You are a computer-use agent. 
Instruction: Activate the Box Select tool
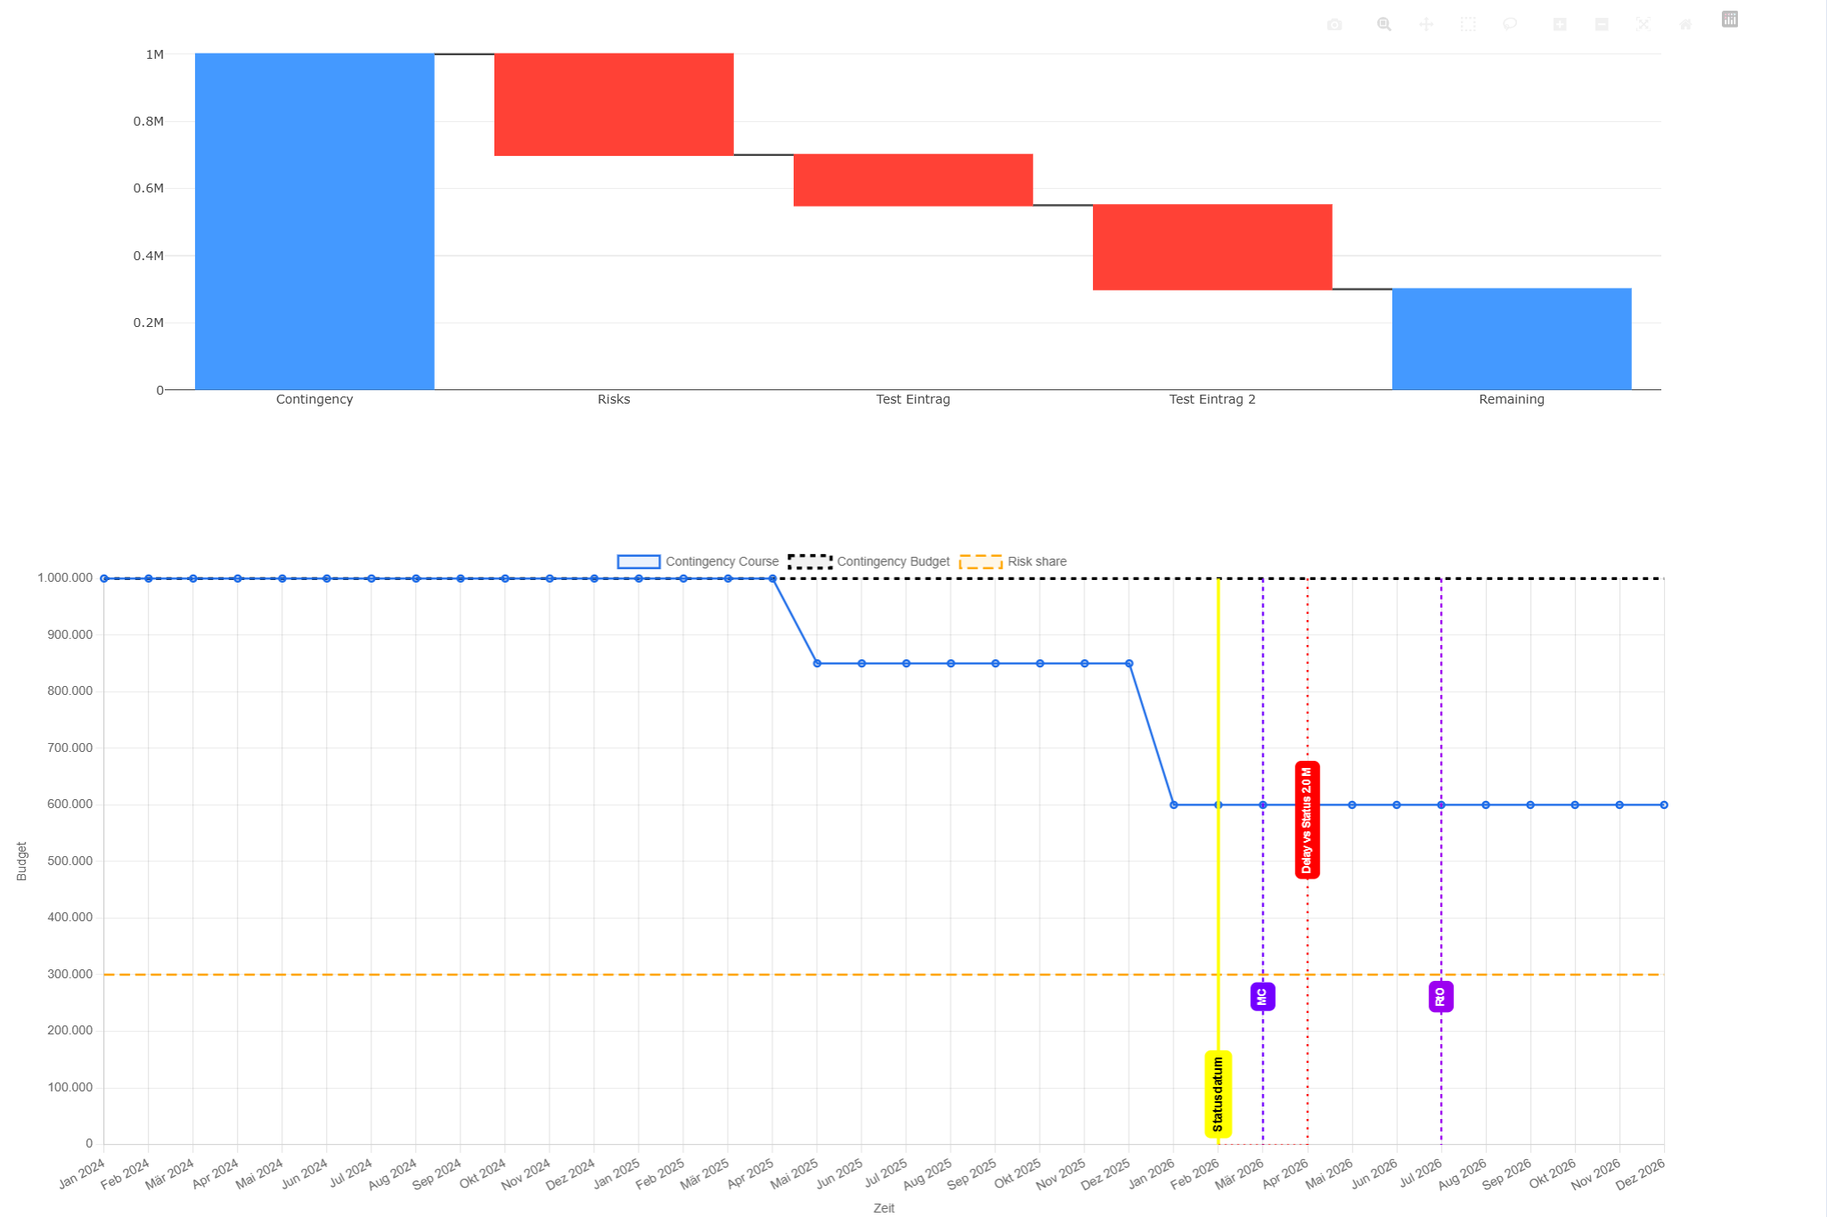[x=1468, y=25]
